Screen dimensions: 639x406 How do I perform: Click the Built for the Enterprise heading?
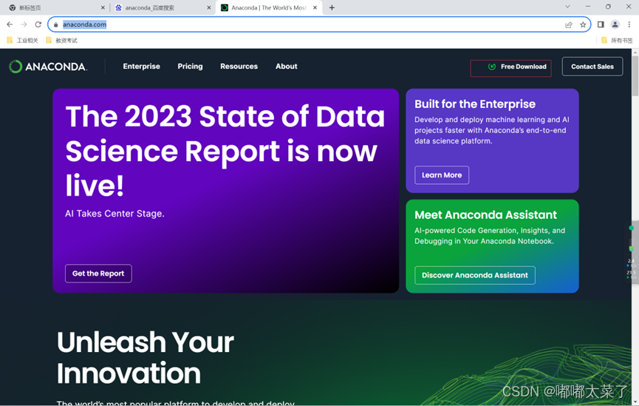click(475, 104)
